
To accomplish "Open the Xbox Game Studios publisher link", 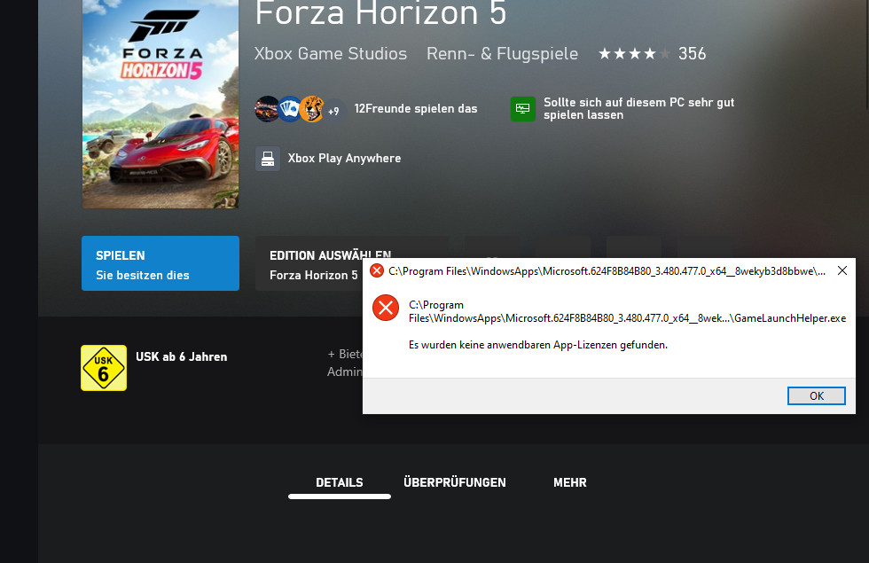I will pos(330,54).
